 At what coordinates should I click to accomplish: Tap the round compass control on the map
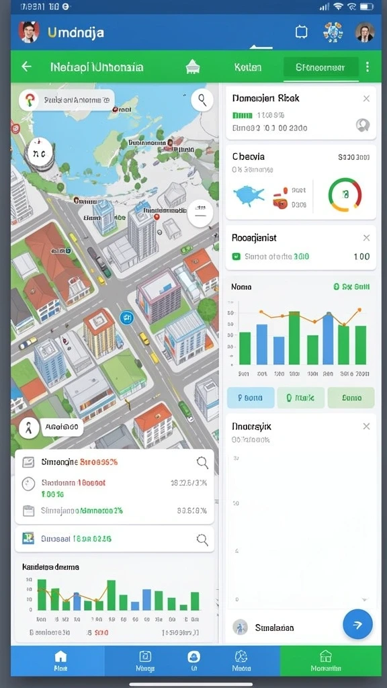pyautogui.click(x=40, y=153)
